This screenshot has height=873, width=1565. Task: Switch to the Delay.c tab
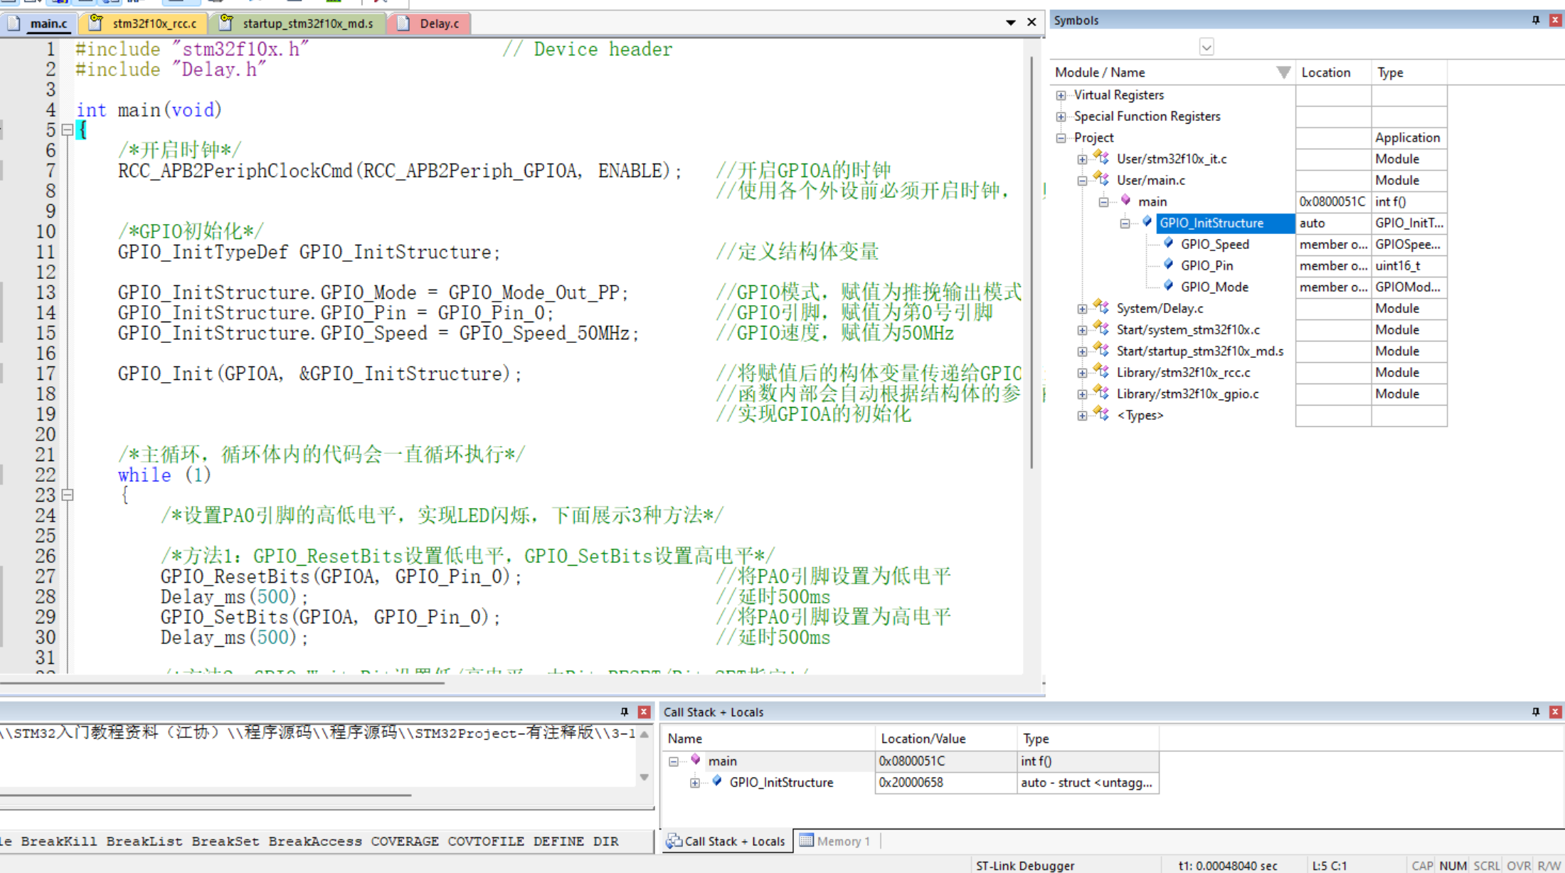429,23
